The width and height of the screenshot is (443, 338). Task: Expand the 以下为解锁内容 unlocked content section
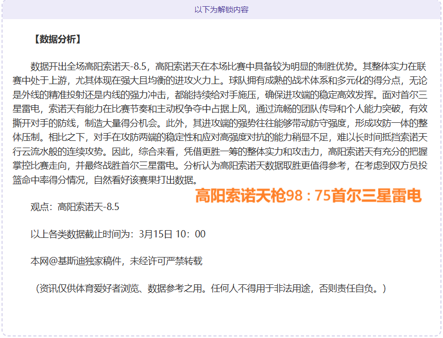pos(221,8)
